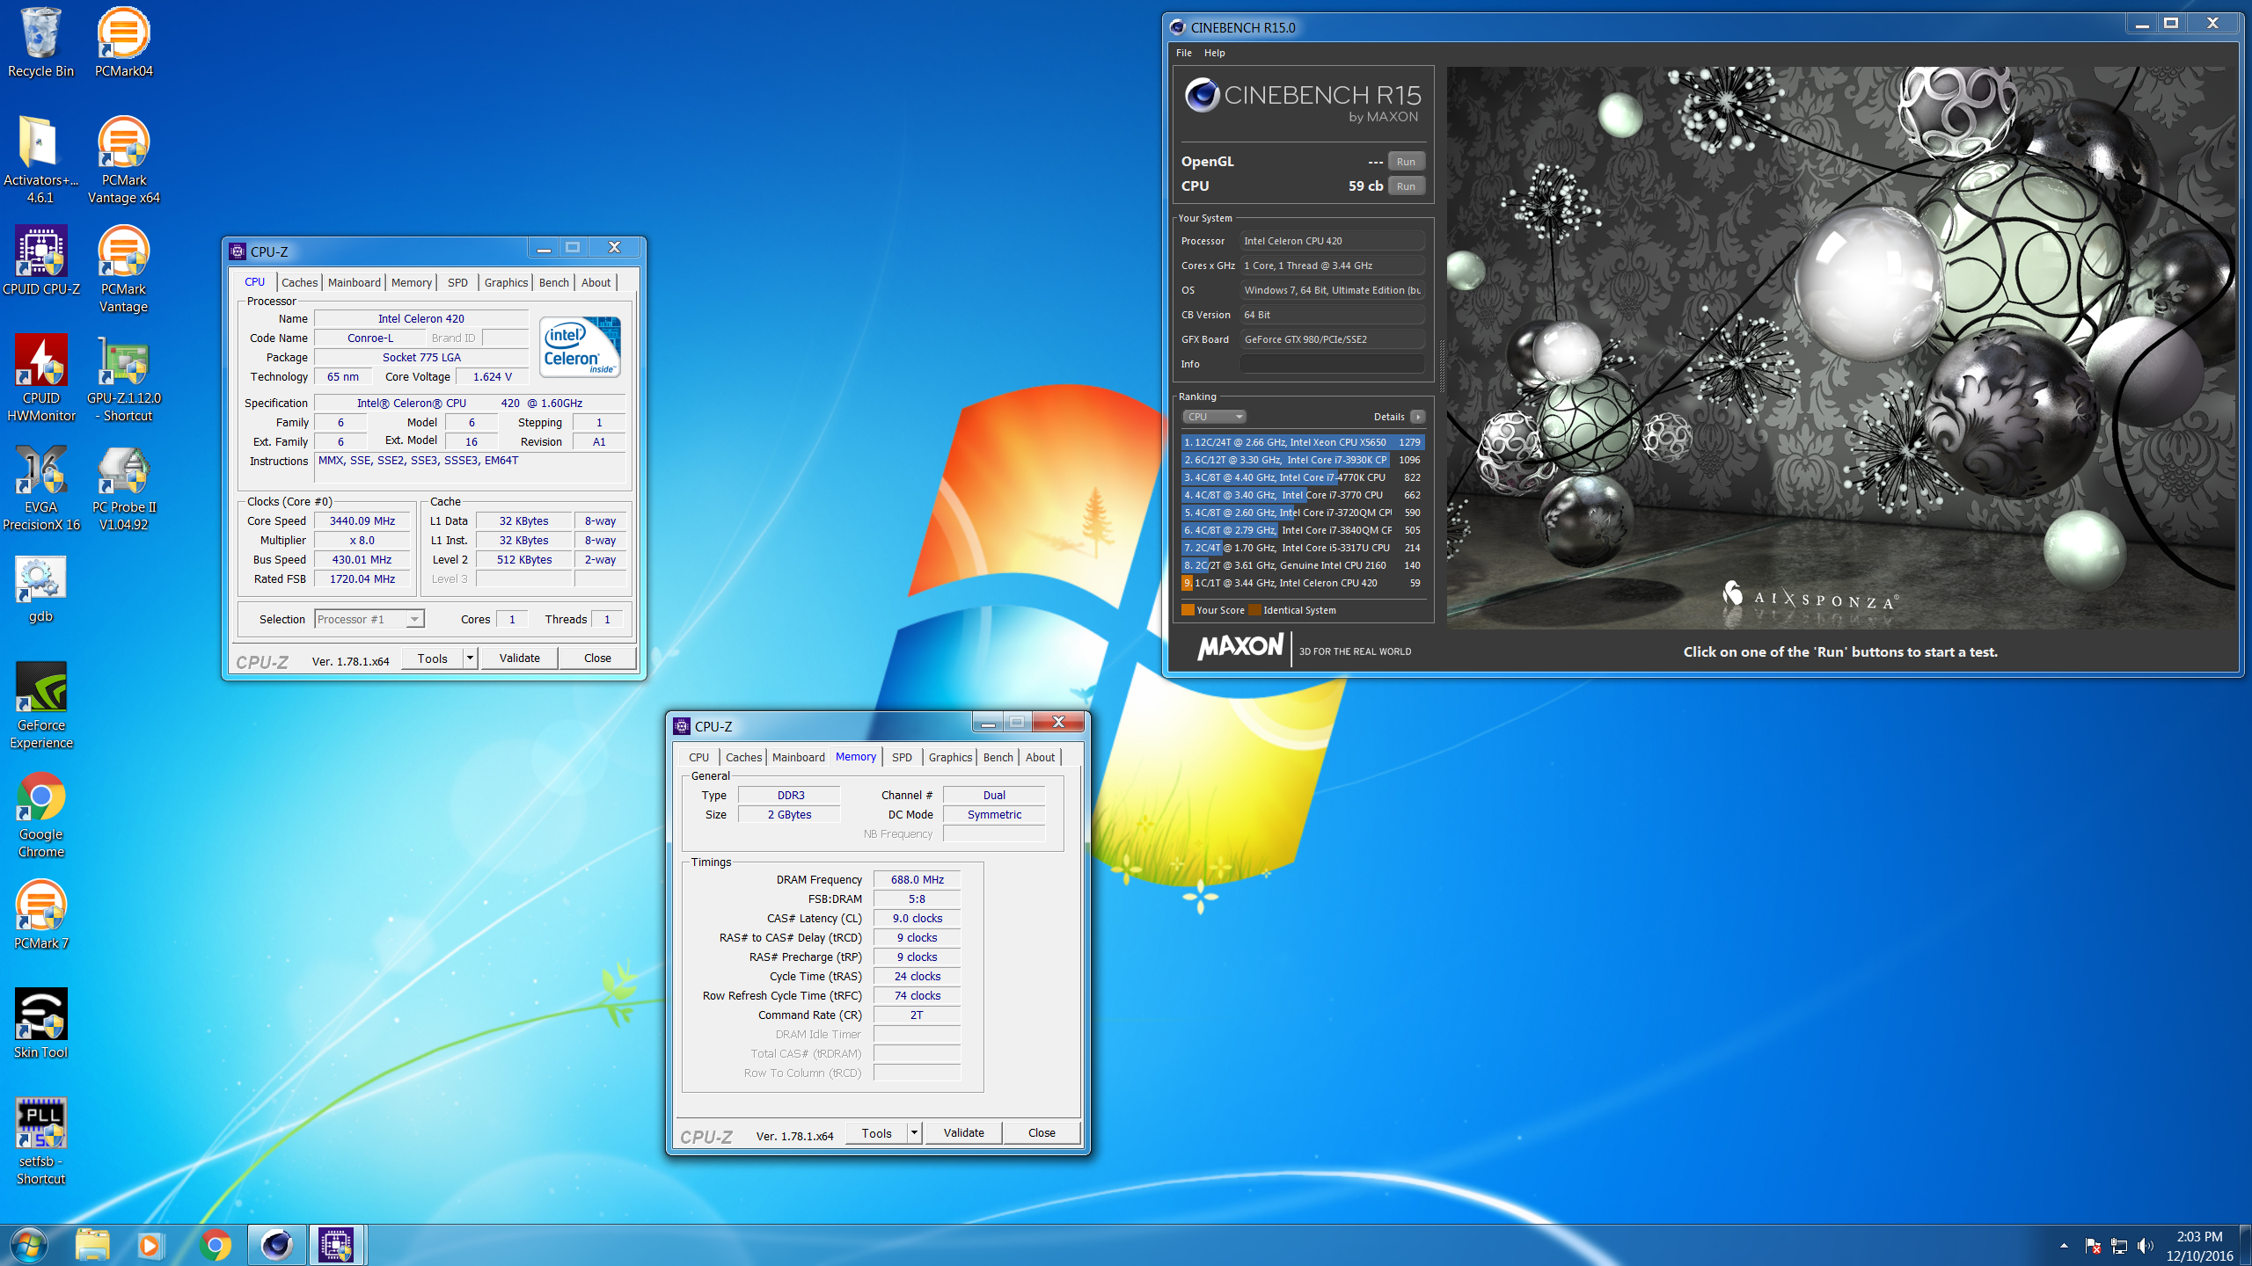The image size is (2252, 1266).
Task: Expand Tools dropdown arrow in Memory CPU-Z window
Action: pyautogui.click(x=915, y=1132)
